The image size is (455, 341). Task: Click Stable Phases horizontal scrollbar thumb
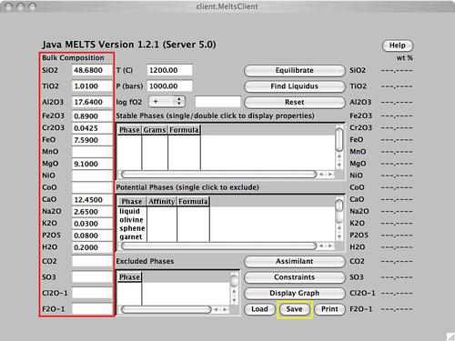[218, 175]
